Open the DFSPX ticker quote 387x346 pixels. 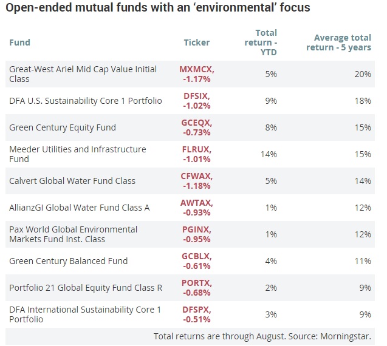(x=196, y=310)
